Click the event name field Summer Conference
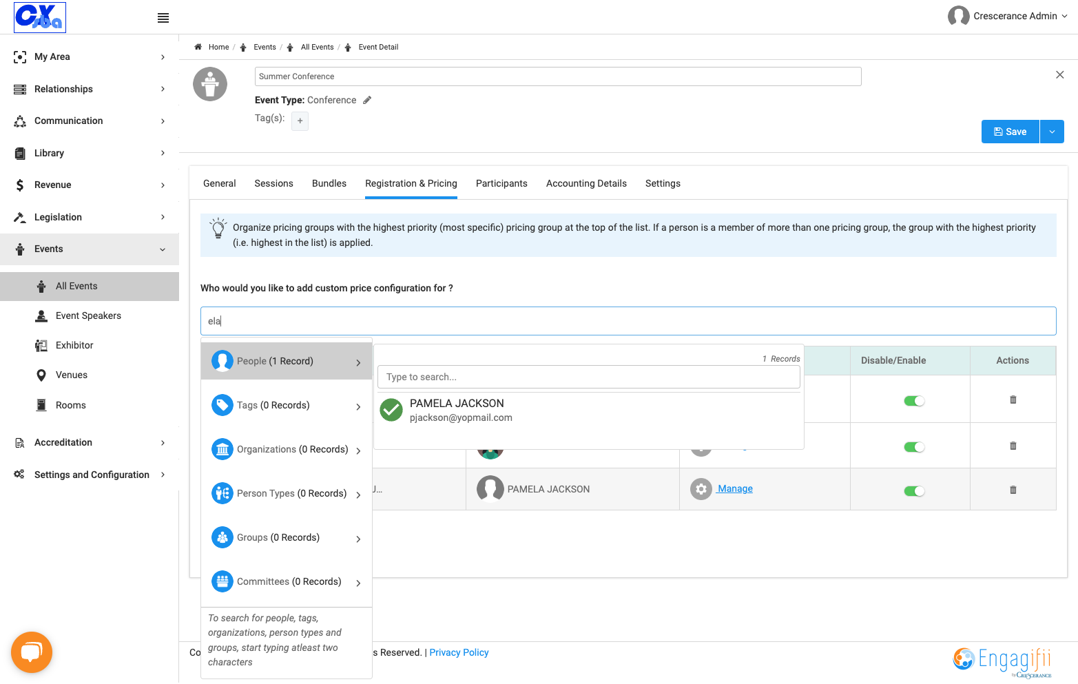Screen dimensions: 1078x684 tap(558, 76)
